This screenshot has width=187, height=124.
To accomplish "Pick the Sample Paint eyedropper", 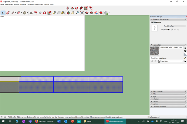I will click(x=185, y=58).
